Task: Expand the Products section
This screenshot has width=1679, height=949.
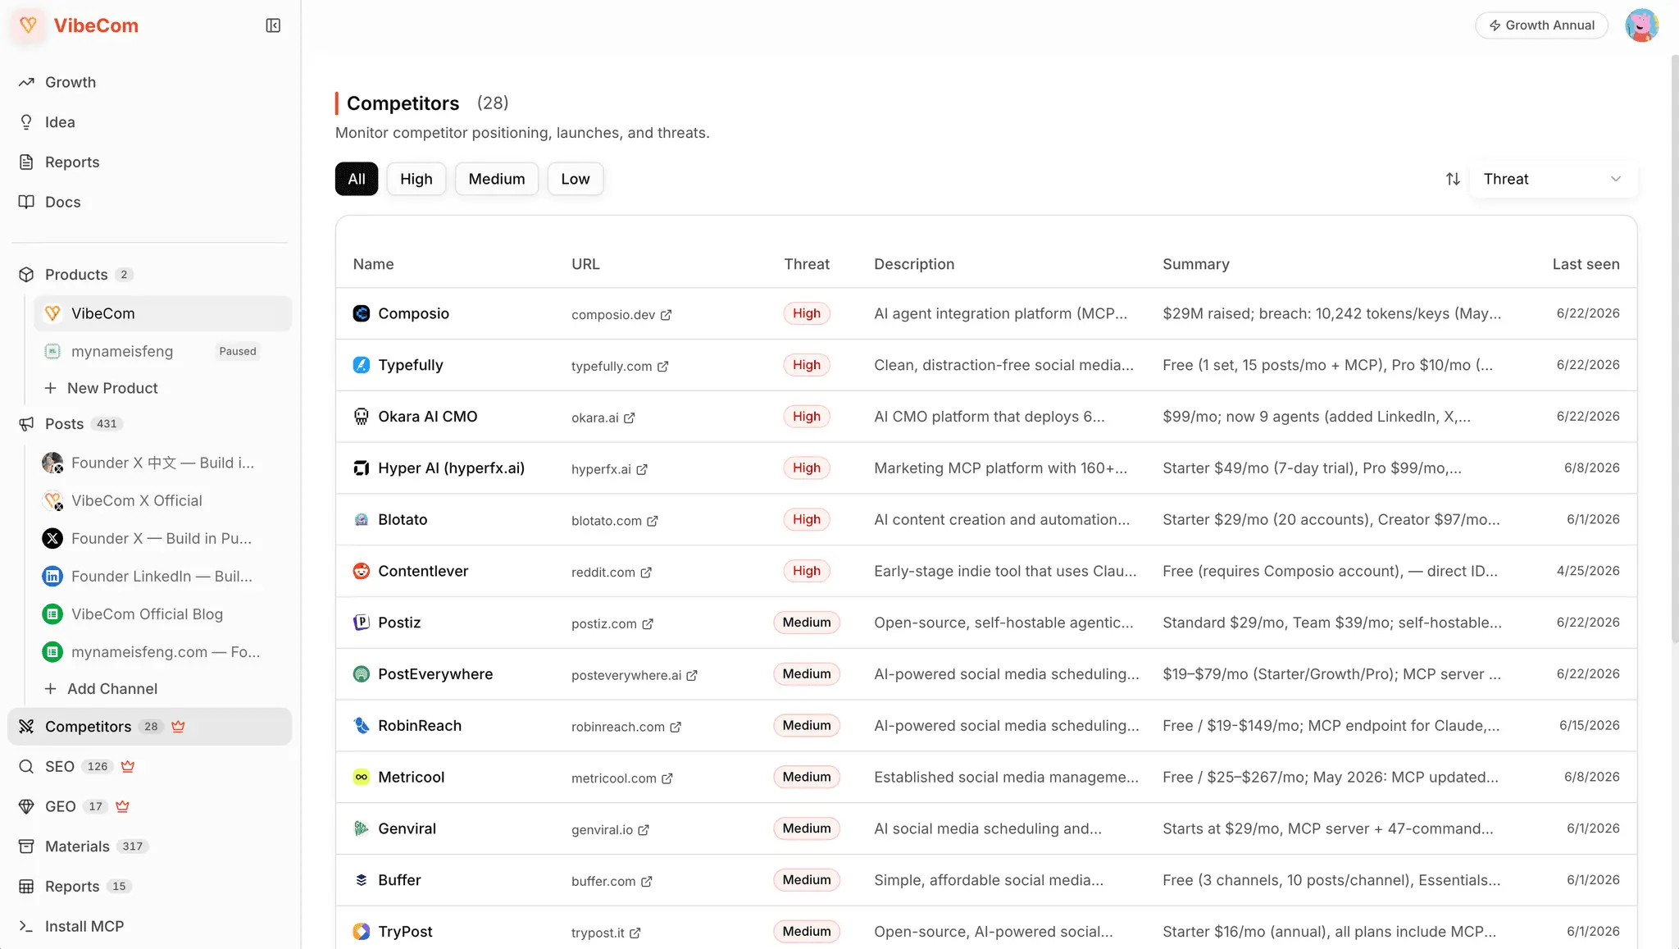Action: pos(75,275)
